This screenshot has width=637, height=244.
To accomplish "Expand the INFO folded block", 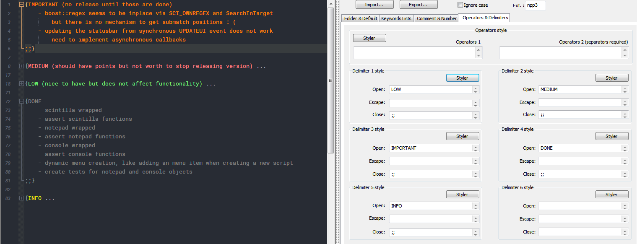I will 21,198.
